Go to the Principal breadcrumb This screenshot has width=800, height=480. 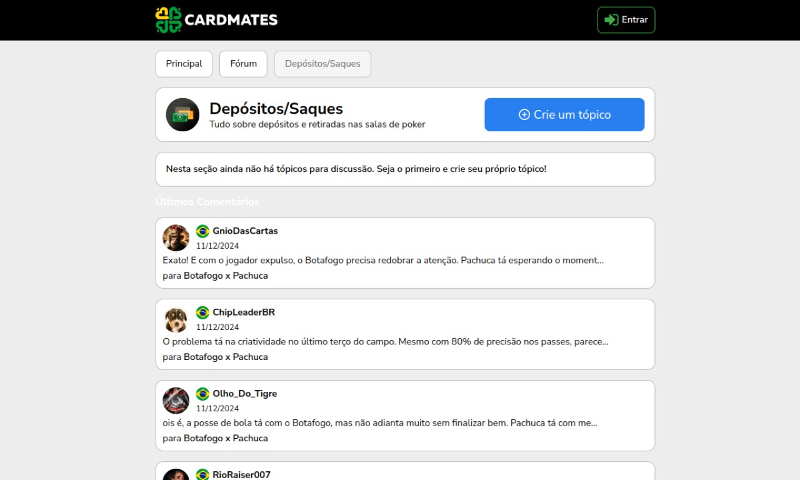point(184,64)
